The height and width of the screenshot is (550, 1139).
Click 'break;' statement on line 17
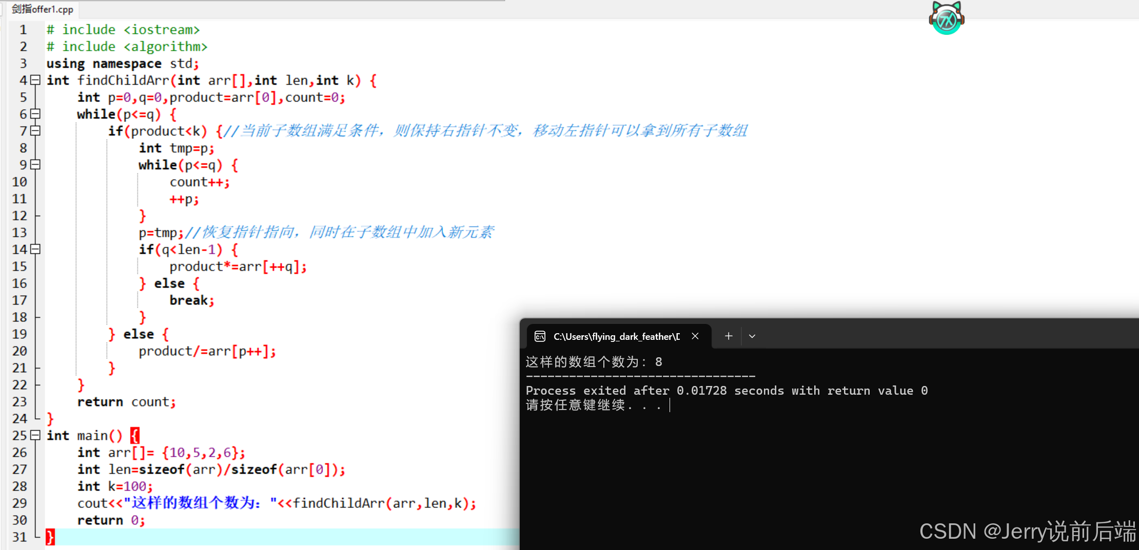click(x=192, y=300)
